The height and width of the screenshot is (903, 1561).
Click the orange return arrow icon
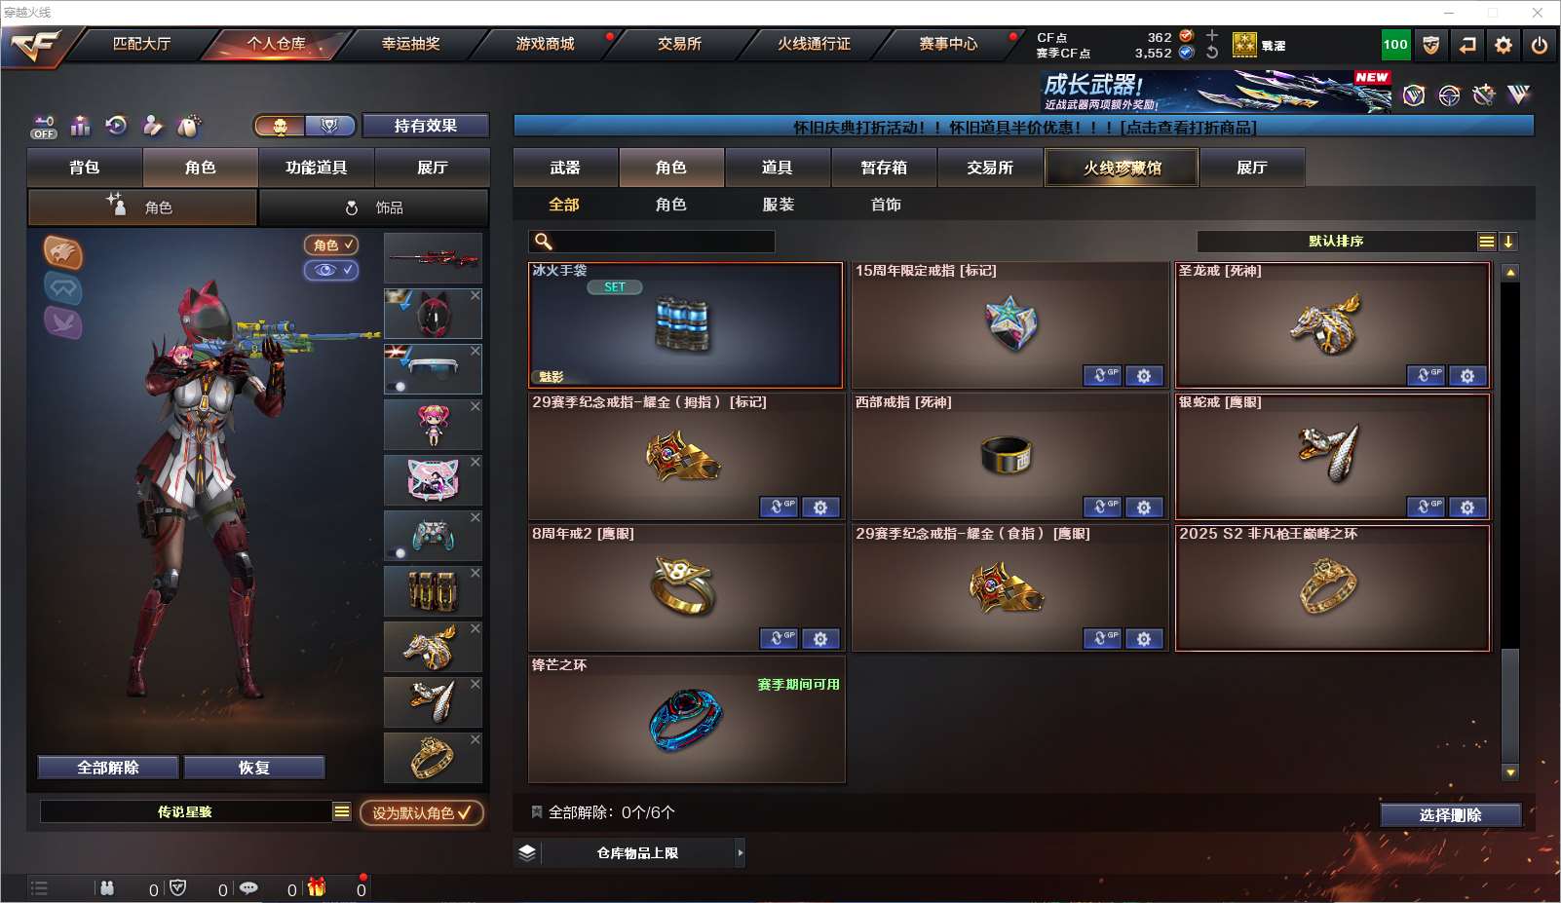1467,45
